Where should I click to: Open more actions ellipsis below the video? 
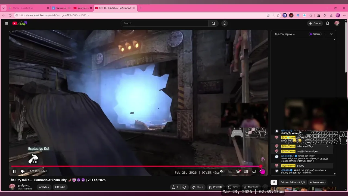pos(265,187)
